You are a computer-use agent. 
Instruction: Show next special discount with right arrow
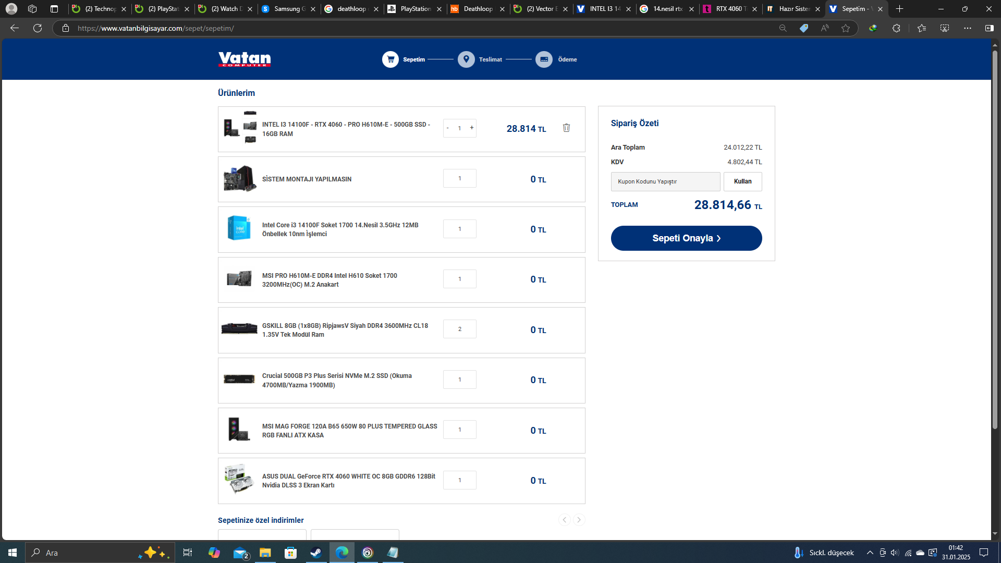pos(579,520)
